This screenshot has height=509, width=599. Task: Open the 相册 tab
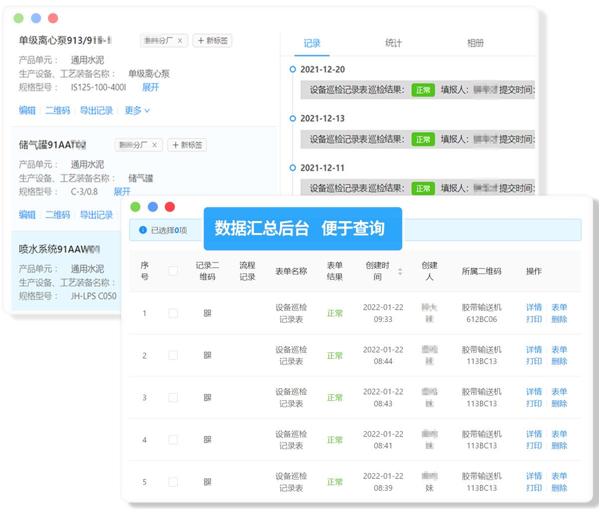click(x=475, y=43)
